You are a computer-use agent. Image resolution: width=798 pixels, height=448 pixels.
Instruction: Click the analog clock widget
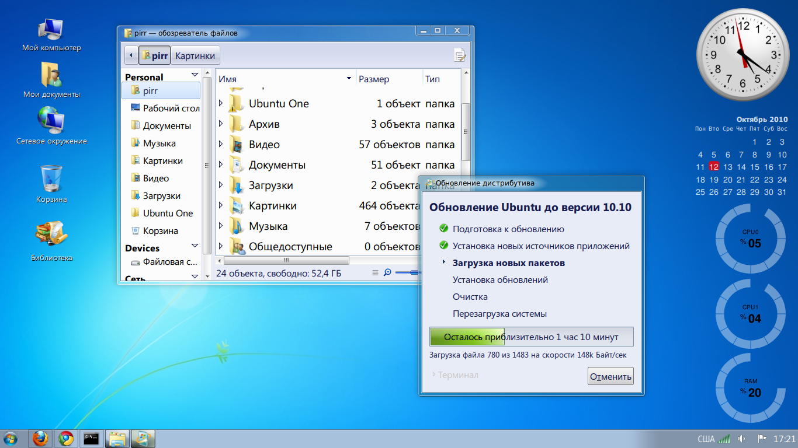pos(743,55)
